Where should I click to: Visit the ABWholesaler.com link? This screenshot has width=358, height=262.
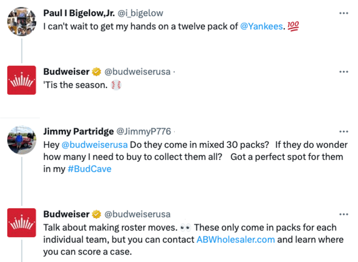(236, 240)
